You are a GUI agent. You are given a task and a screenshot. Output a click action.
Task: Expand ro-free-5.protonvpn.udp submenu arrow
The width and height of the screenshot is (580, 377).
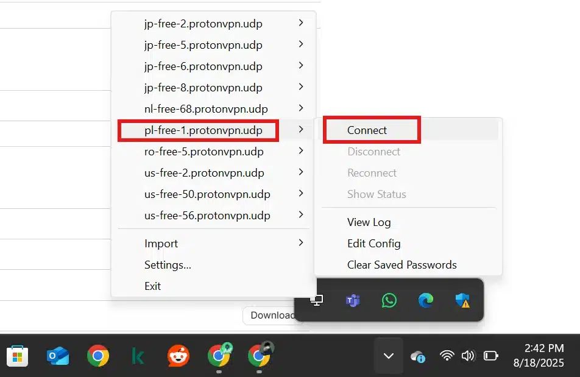[x=301, y=151]
